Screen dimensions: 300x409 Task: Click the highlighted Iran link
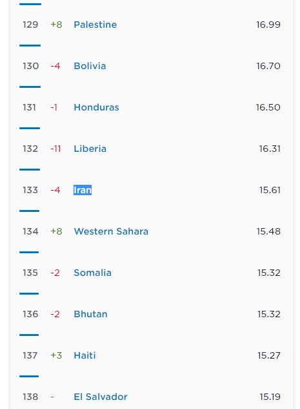(x=83, y=190)
